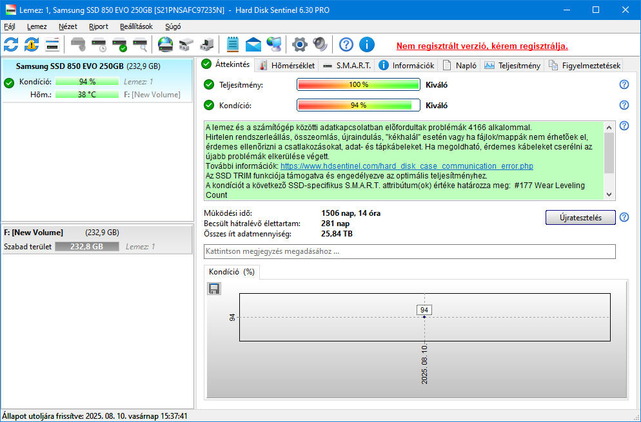The width and height of the screenshot is (641, 422).
Task: Click the 38 °C temperature bar
Action: pos(87,94)
